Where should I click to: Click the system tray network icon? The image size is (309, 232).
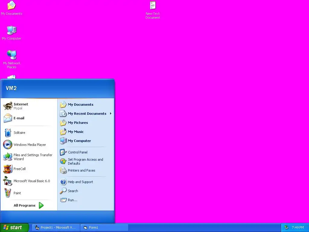pyautogui.click(x=286, y=228)
